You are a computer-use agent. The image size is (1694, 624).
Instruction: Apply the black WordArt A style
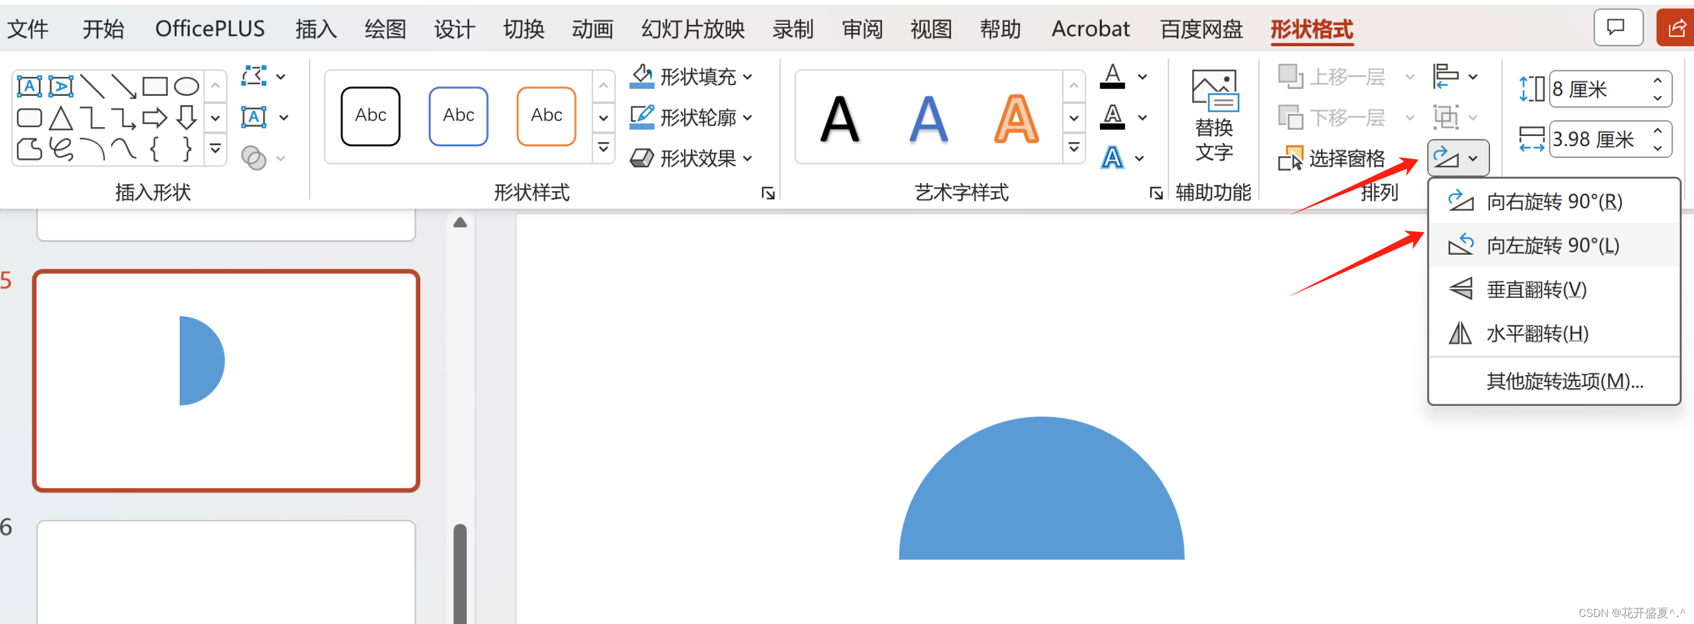pyautogui.click(x=840, y=119)
